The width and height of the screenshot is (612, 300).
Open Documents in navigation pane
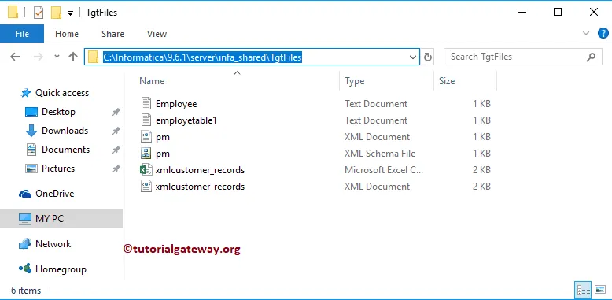pos(65,150)
